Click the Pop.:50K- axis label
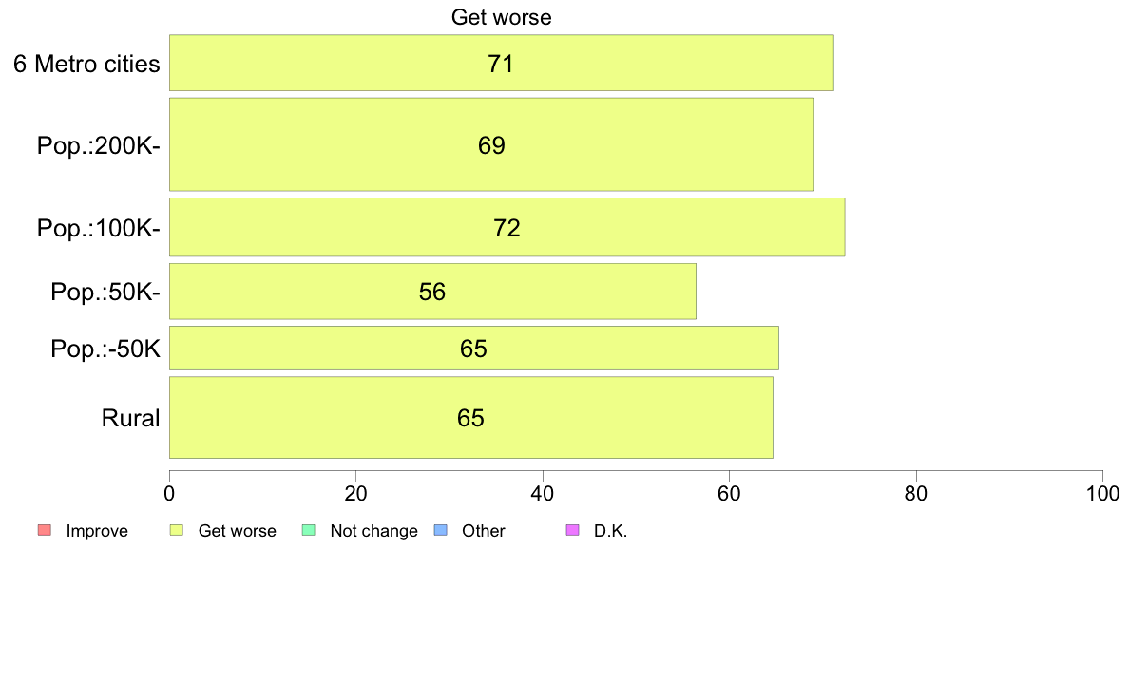This screenshot has height=699, width=1129. 105,292
